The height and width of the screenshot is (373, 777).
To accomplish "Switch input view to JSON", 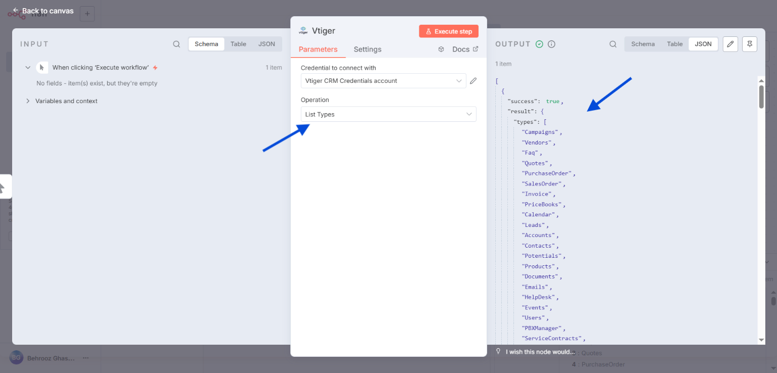I will coord(267,44).
